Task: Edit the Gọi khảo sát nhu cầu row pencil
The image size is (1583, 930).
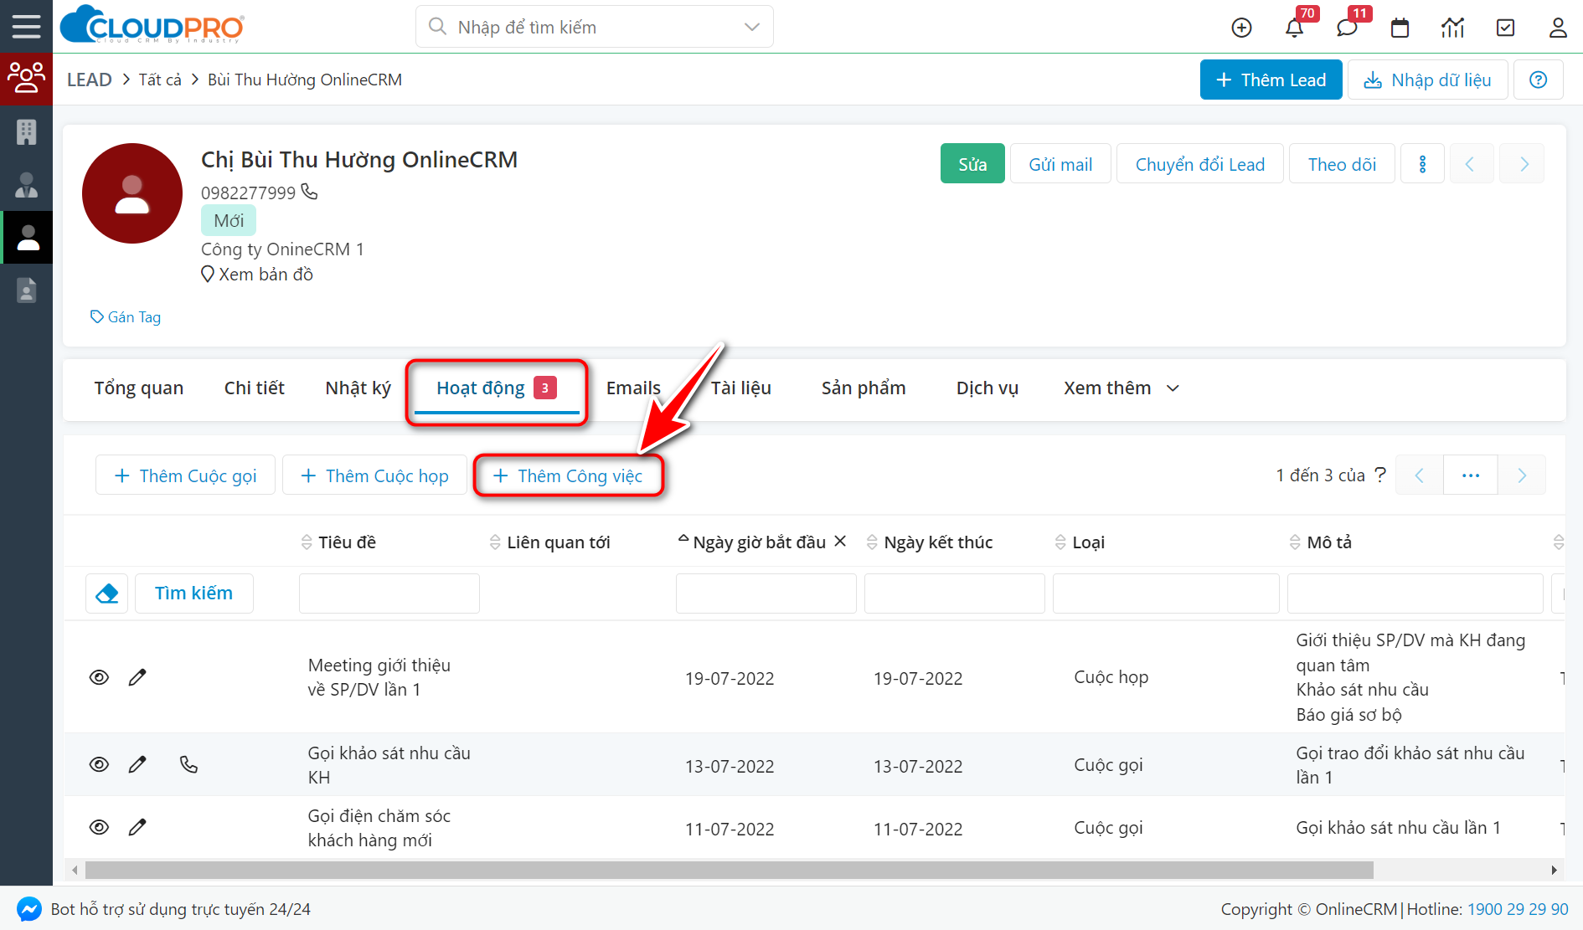Action: pos(137,764)
